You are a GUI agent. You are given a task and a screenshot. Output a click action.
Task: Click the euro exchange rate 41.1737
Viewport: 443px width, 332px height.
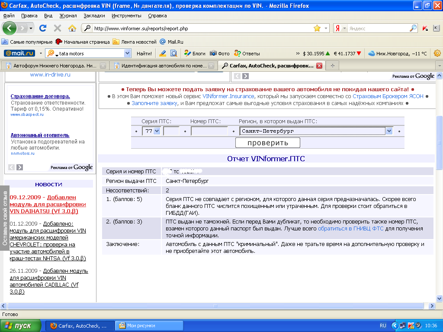(x=347, y=53)
